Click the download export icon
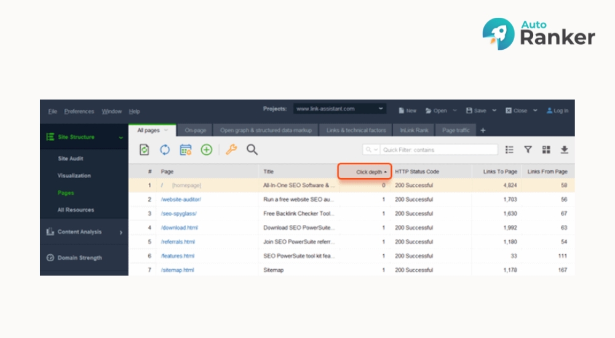The width and height of the screenshot is (615, 338). 565,149
